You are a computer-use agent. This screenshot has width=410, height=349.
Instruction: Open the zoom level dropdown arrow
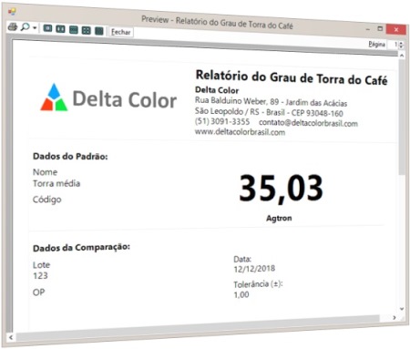point(35,28)
